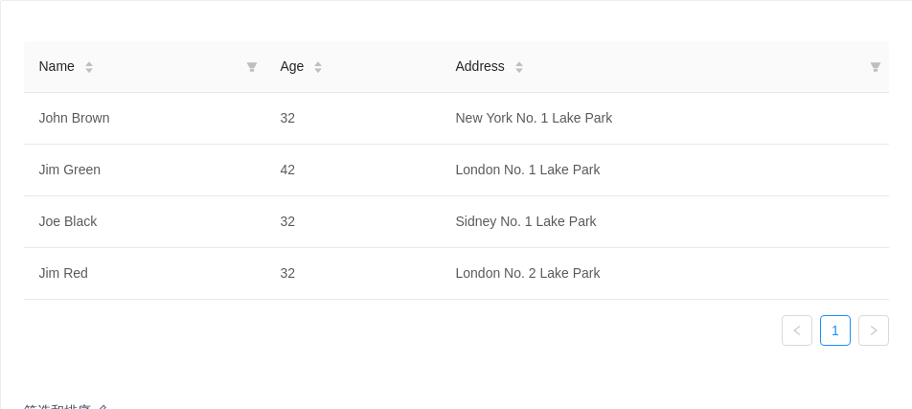Click the Name column header
912x409 pixels.
57,66
